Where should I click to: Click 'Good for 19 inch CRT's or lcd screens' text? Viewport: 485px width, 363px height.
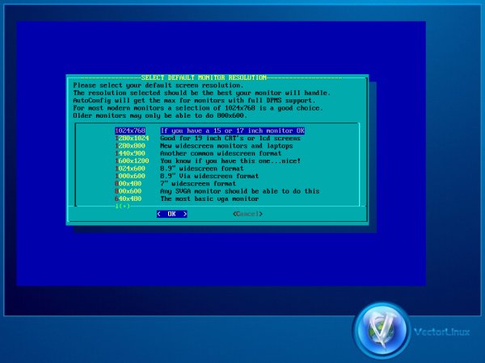pyautogui.click(x=230, y=138)
